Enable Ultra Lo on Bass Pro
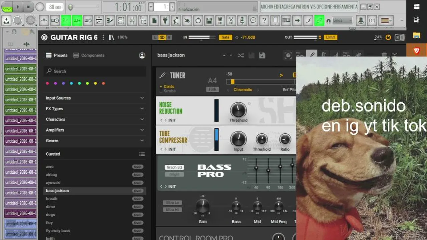Screen dimensions: 427x240 click(x=172, y=203)
